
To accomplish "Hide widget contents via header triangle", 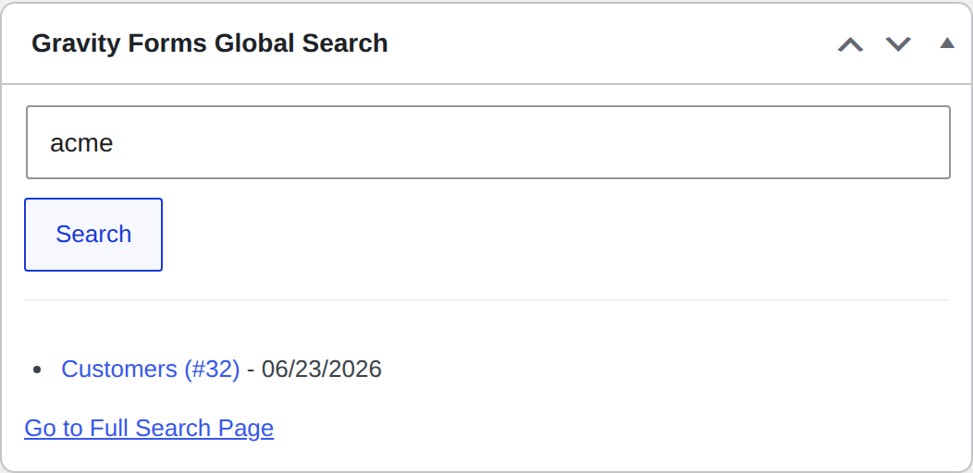I will coord(947,42).
